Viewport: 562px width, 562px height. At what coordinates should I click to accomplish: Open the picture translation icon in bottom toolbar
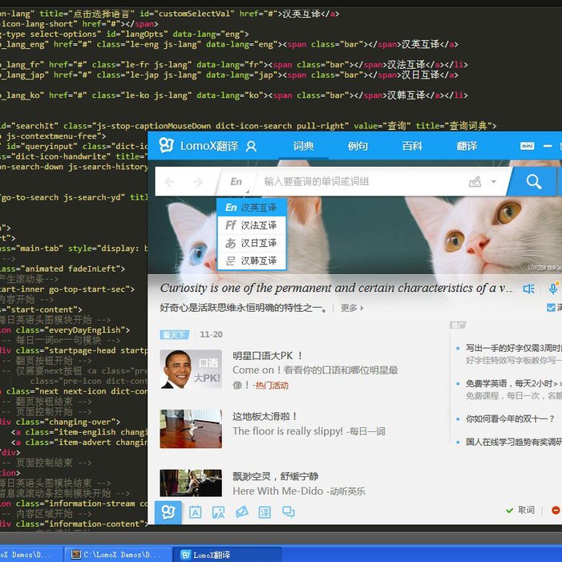click(218, 512)
